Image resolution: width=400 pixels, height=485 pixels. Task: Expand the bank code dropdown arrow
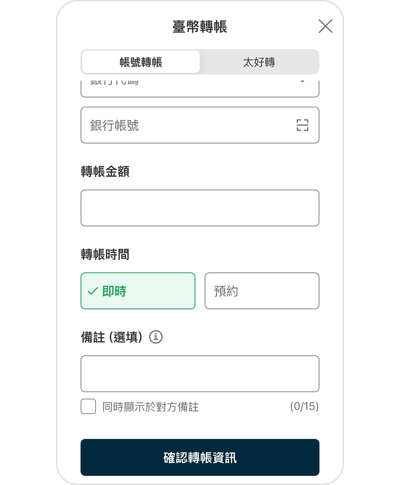click(303, 81)
